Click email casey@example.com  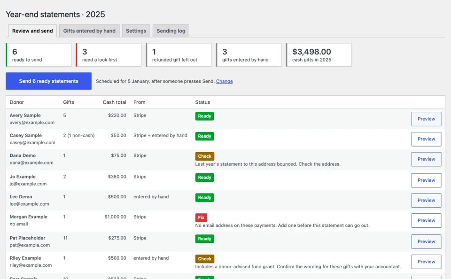click(32, 143)
